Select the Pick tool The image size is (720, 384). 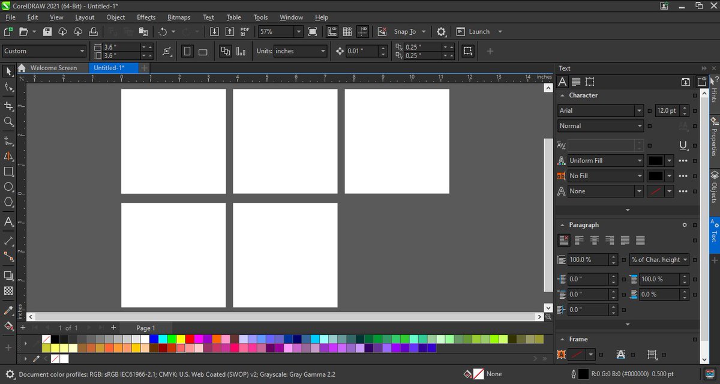pos(8,71)
